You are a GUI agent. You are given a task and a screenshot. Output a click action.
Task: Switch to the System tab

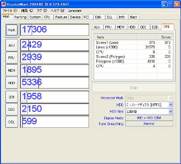click(x=35, y=17)
